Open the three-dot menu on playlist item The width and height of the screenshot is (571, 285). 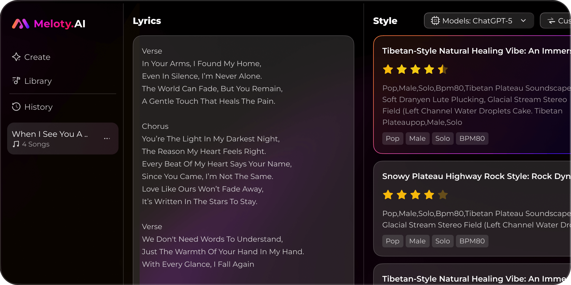(107, 139)
